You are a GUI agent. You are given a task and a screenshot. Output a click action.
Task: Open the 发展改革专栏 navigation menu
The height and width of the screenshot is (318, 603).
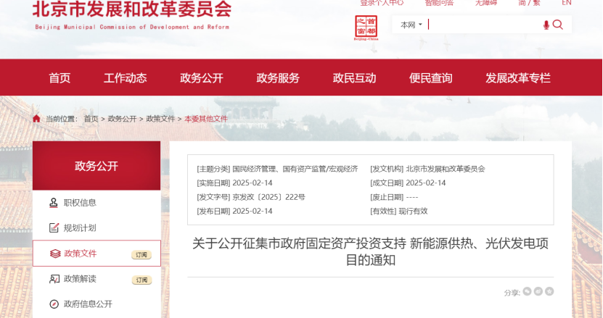coord(518,78)
